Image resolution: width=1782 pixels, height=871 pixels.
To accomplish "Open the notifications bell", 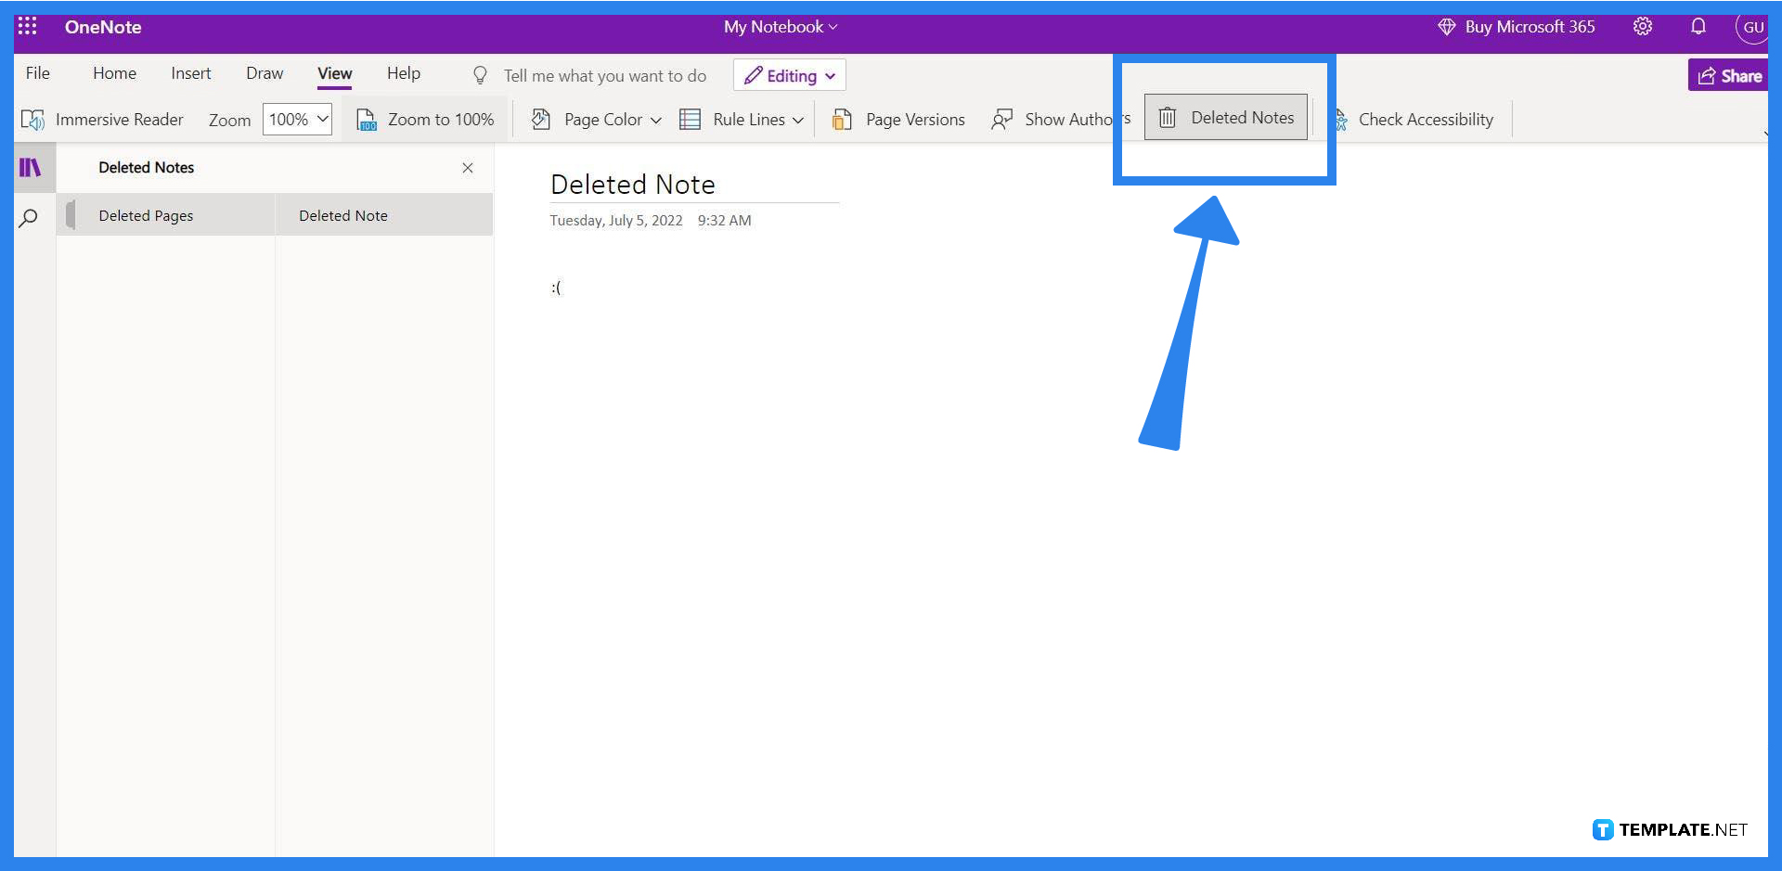I will click(x=1698, y=27).
